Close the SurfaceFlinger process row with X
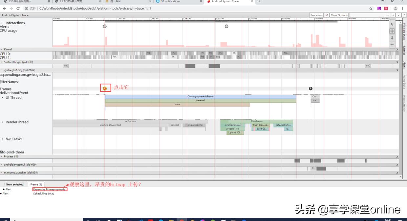407x221 pixels. point(397,62)
